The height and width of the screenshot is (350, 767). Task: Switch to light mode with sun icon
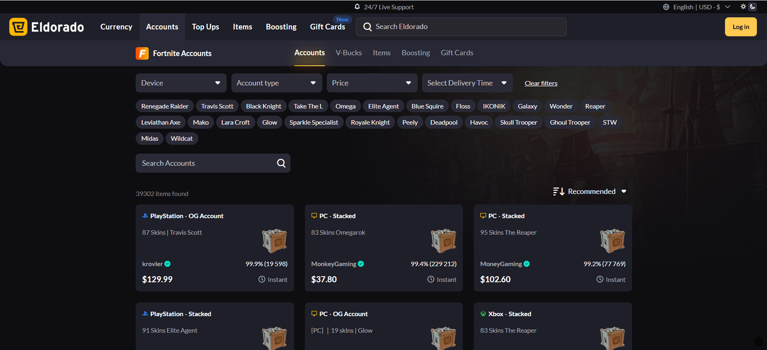point(743,6)
